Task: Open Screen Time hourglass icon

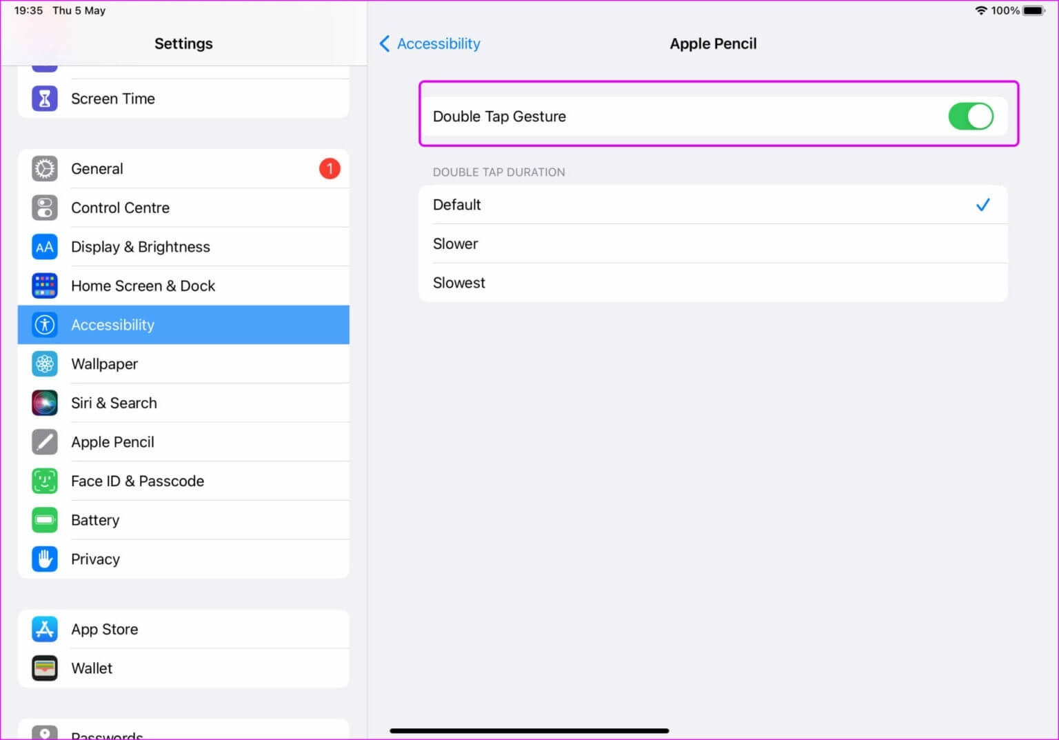Action: pyautogui.click(x=45, y=99)
